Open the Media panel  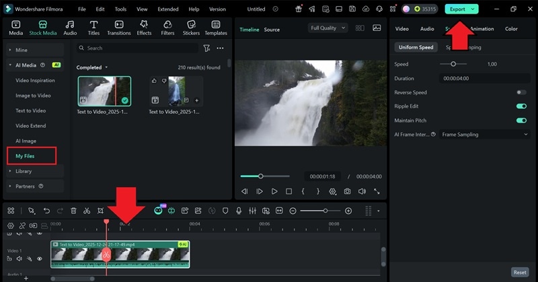[x=15, y=28]
